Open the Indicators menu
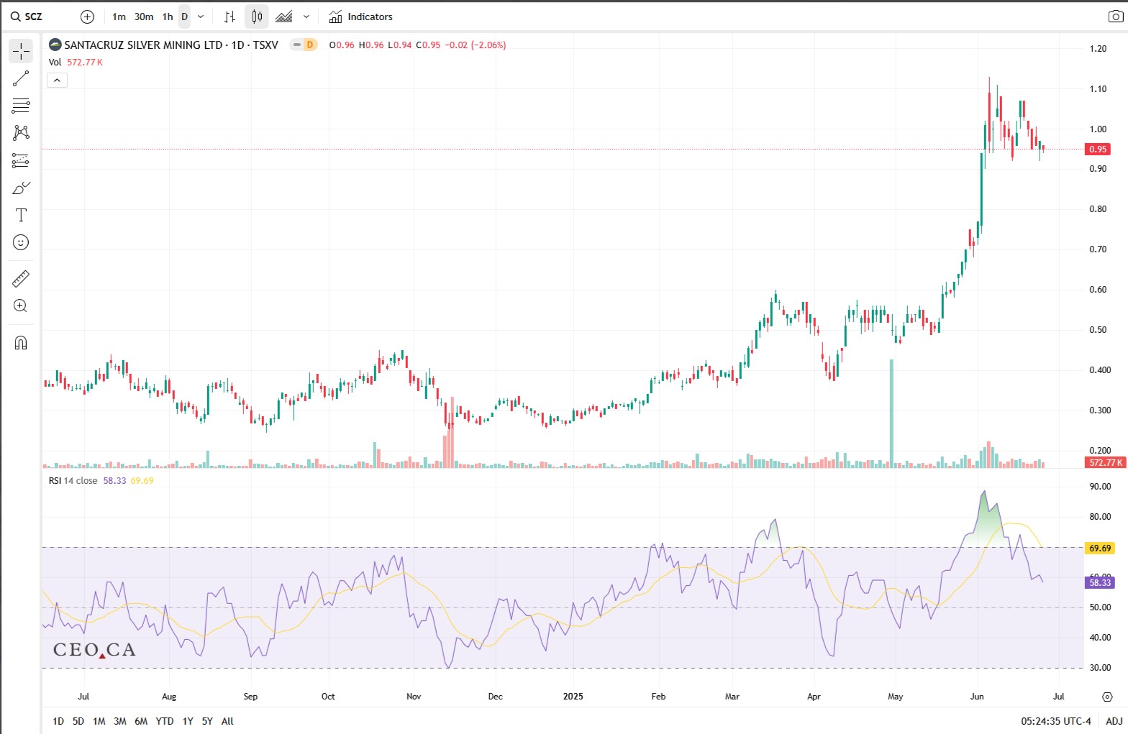1128x734 pixels. point(361,17)
